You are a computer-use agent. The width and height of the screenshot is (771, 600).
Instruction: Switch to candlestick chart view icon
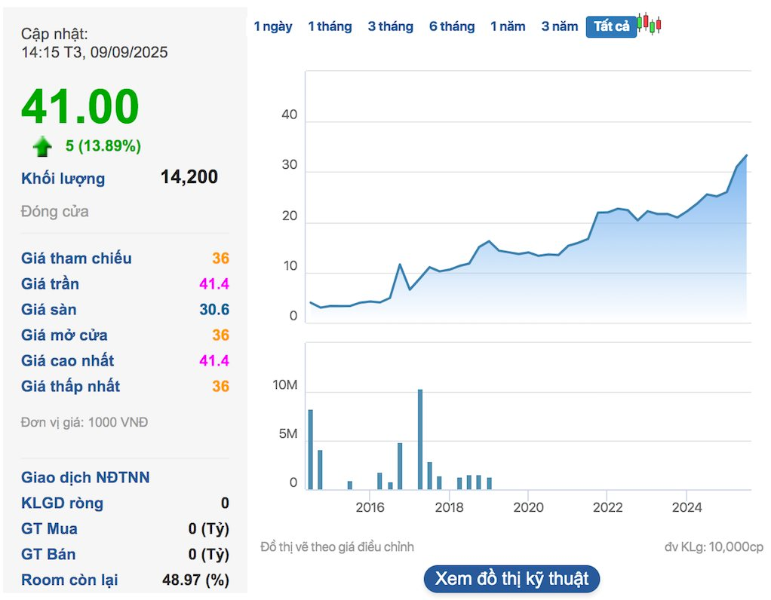coord(649,24)
